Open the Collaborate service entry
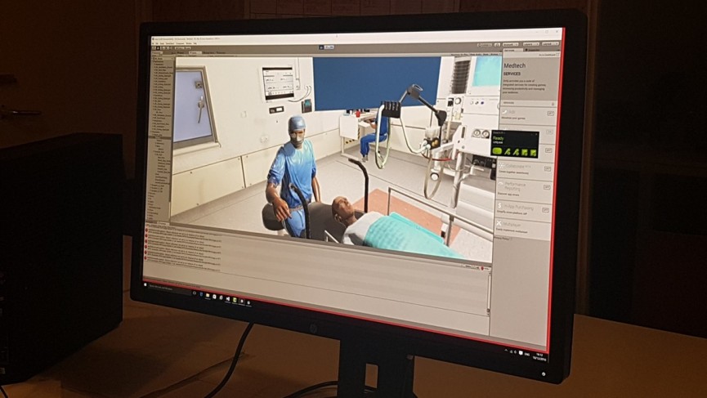 pos(525,170)
